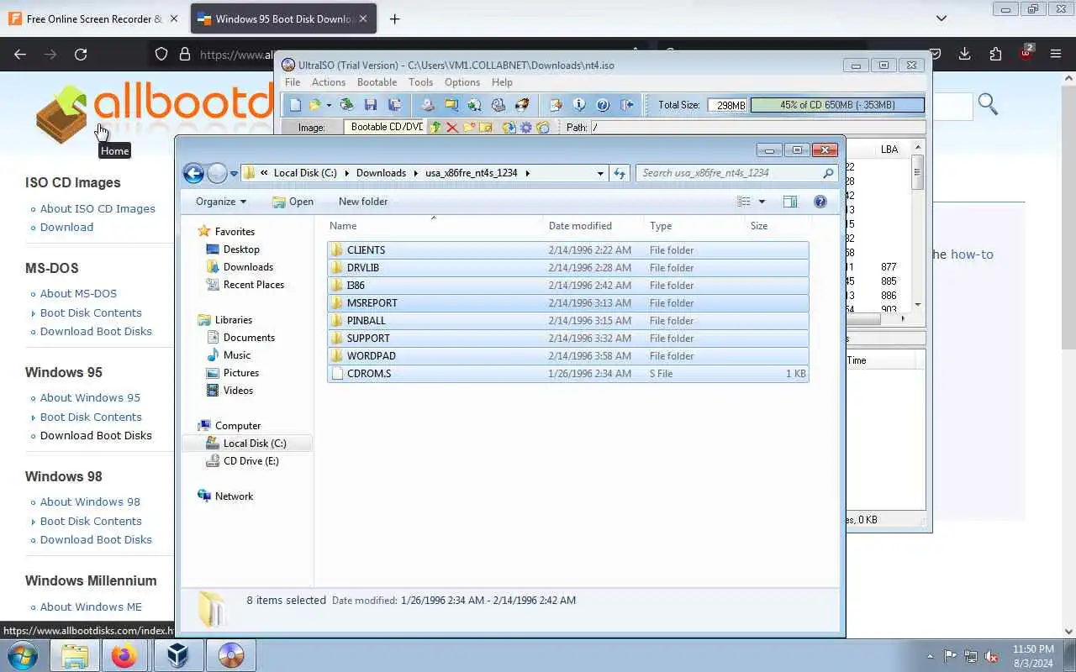
Task: Click Explorer Refresh button beside address bar
Action: point(620,173)
